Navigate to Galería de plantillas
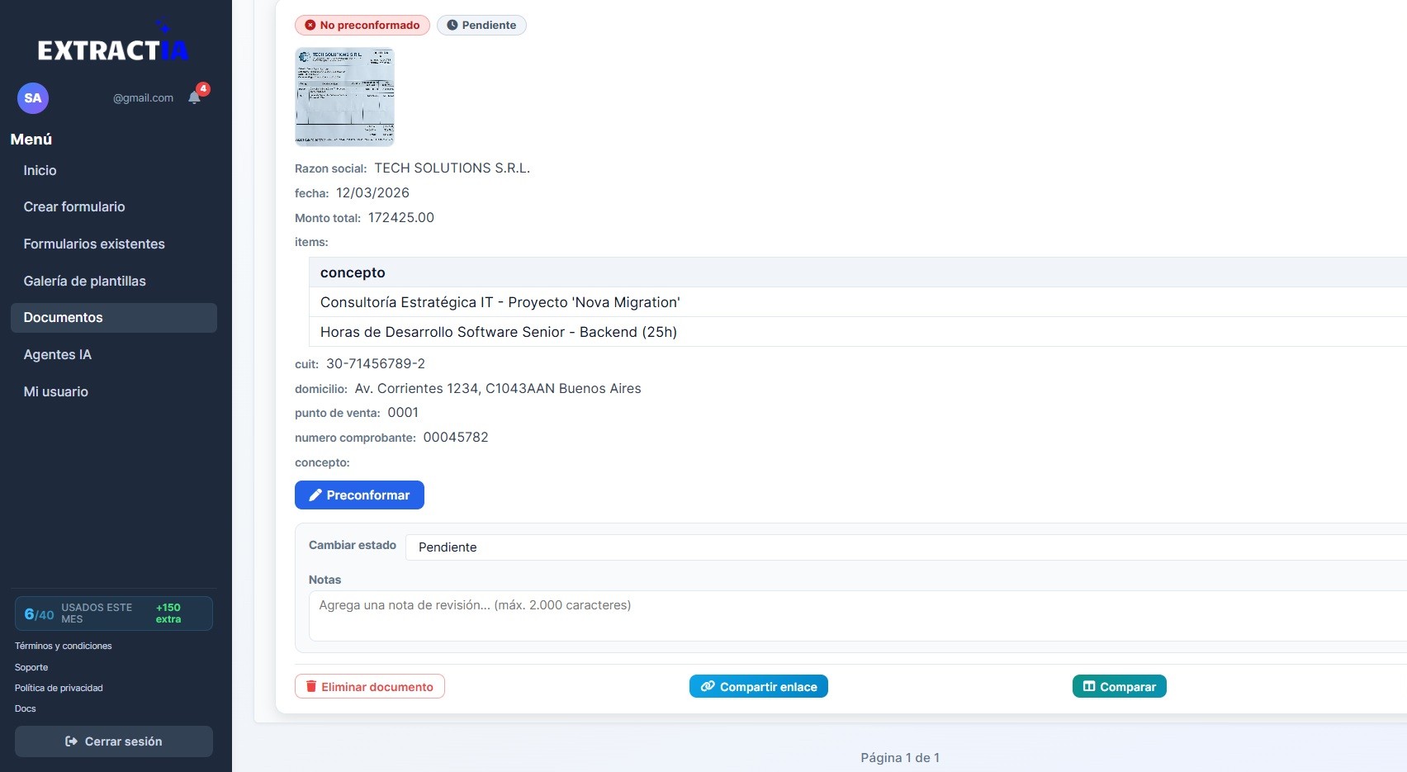The image size is (1407, 772). (85, 281)
